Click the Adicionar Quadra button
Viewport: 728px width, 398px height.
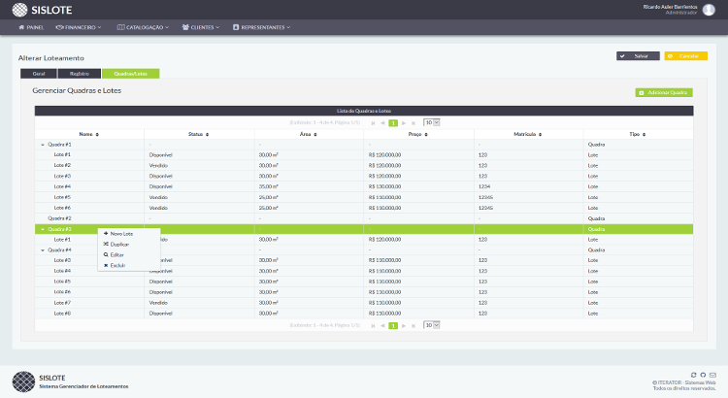coord(664,93)
